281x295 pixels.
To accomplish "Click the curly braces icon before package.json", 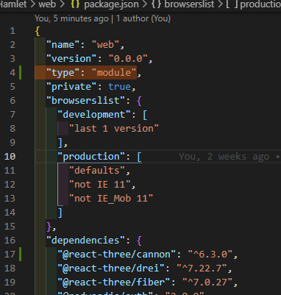I will [x=75, y=4].
